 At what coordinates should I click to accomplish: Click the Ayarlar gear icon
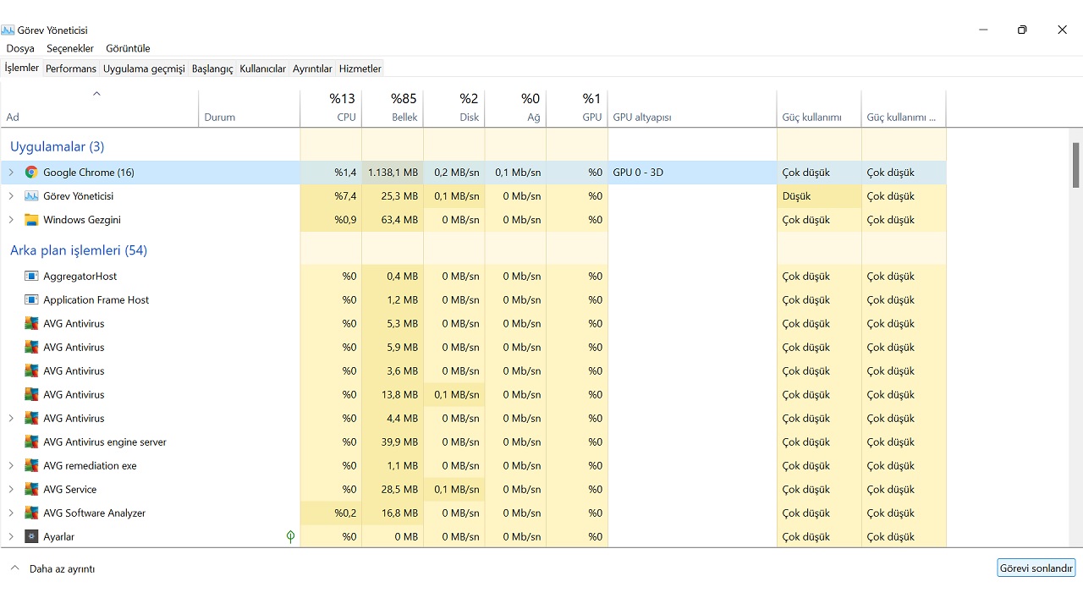(31, 537)
